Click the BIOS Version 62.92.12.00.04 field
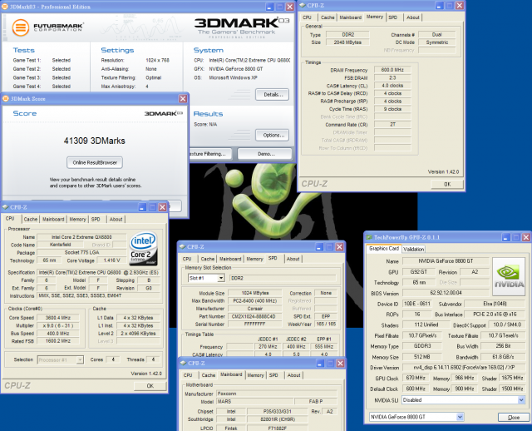This screenshot has width=532, height=431. pyautogui.click(x=446, y=292)
